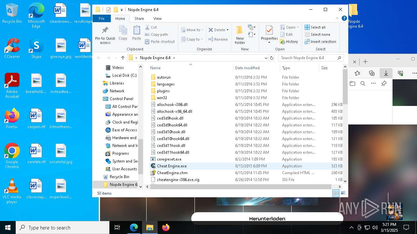Select the win32 folder
Image resolution: width=417 pixels, height=234 pixels.
coord(162,98)
